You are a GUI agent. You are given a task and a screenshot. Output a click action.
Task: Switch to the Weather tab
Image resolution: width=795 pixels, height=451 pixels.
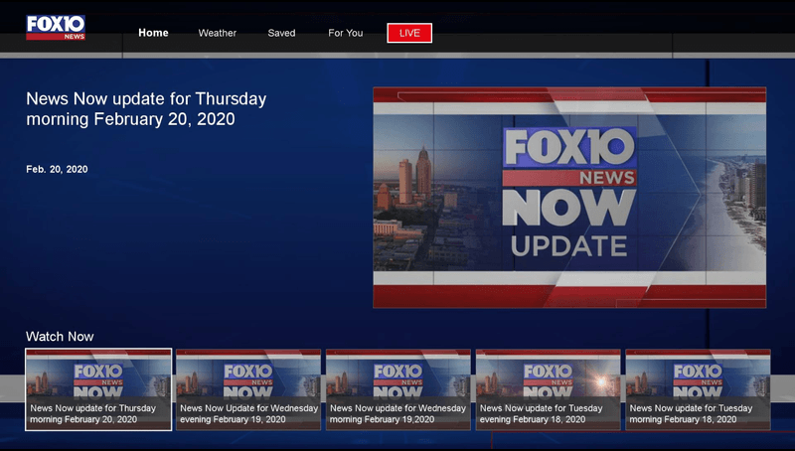coord(218,33)
